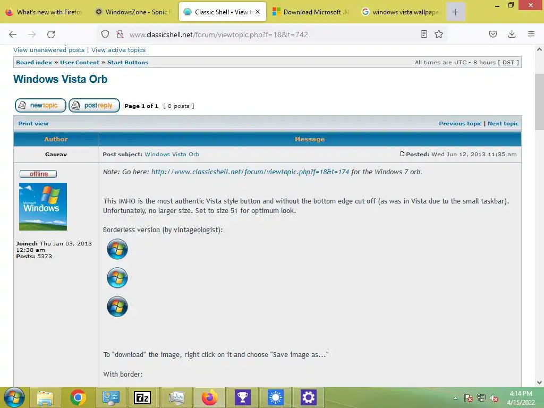Viewport: 544px width, 408px height.
Task: Close the Classic Shell tab
Action: (258, 12)
